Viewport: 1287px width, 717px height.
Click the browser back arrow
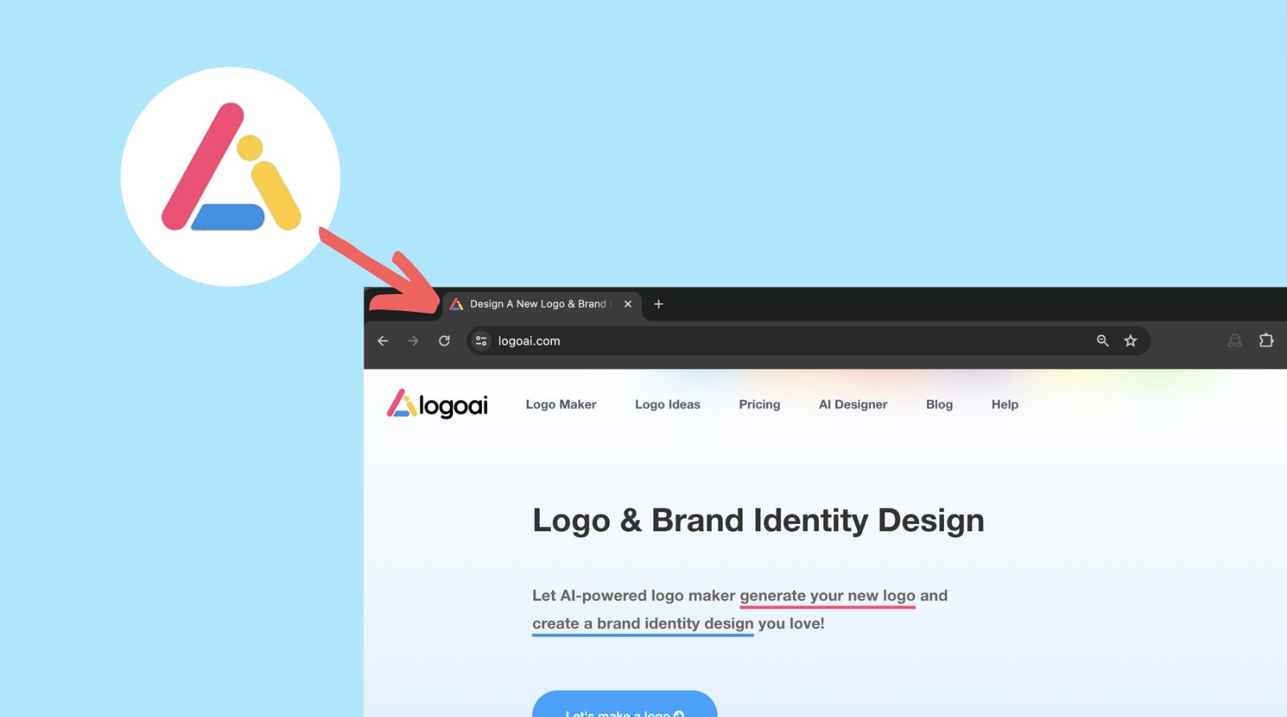click(x=383, y=341)
